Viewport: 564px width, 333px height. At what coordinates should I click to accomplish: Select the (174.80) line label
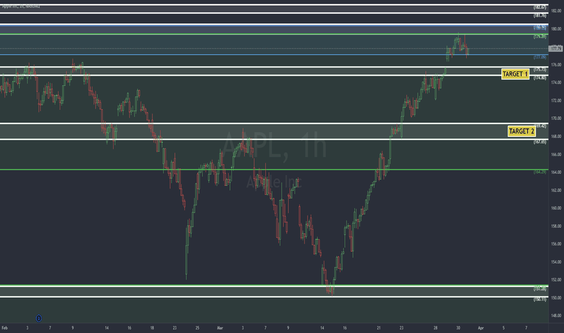click(x=540, y=77)
